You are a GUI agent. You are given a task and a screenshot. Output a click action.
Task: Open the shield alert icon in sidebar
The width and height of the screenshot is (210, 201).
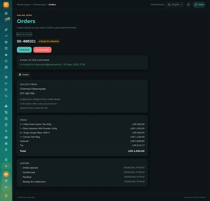(6, 61)
